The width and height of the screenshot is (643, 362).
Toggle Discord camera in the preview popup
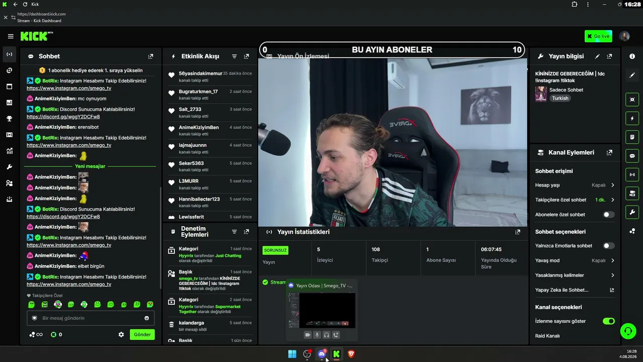(307, 335)
